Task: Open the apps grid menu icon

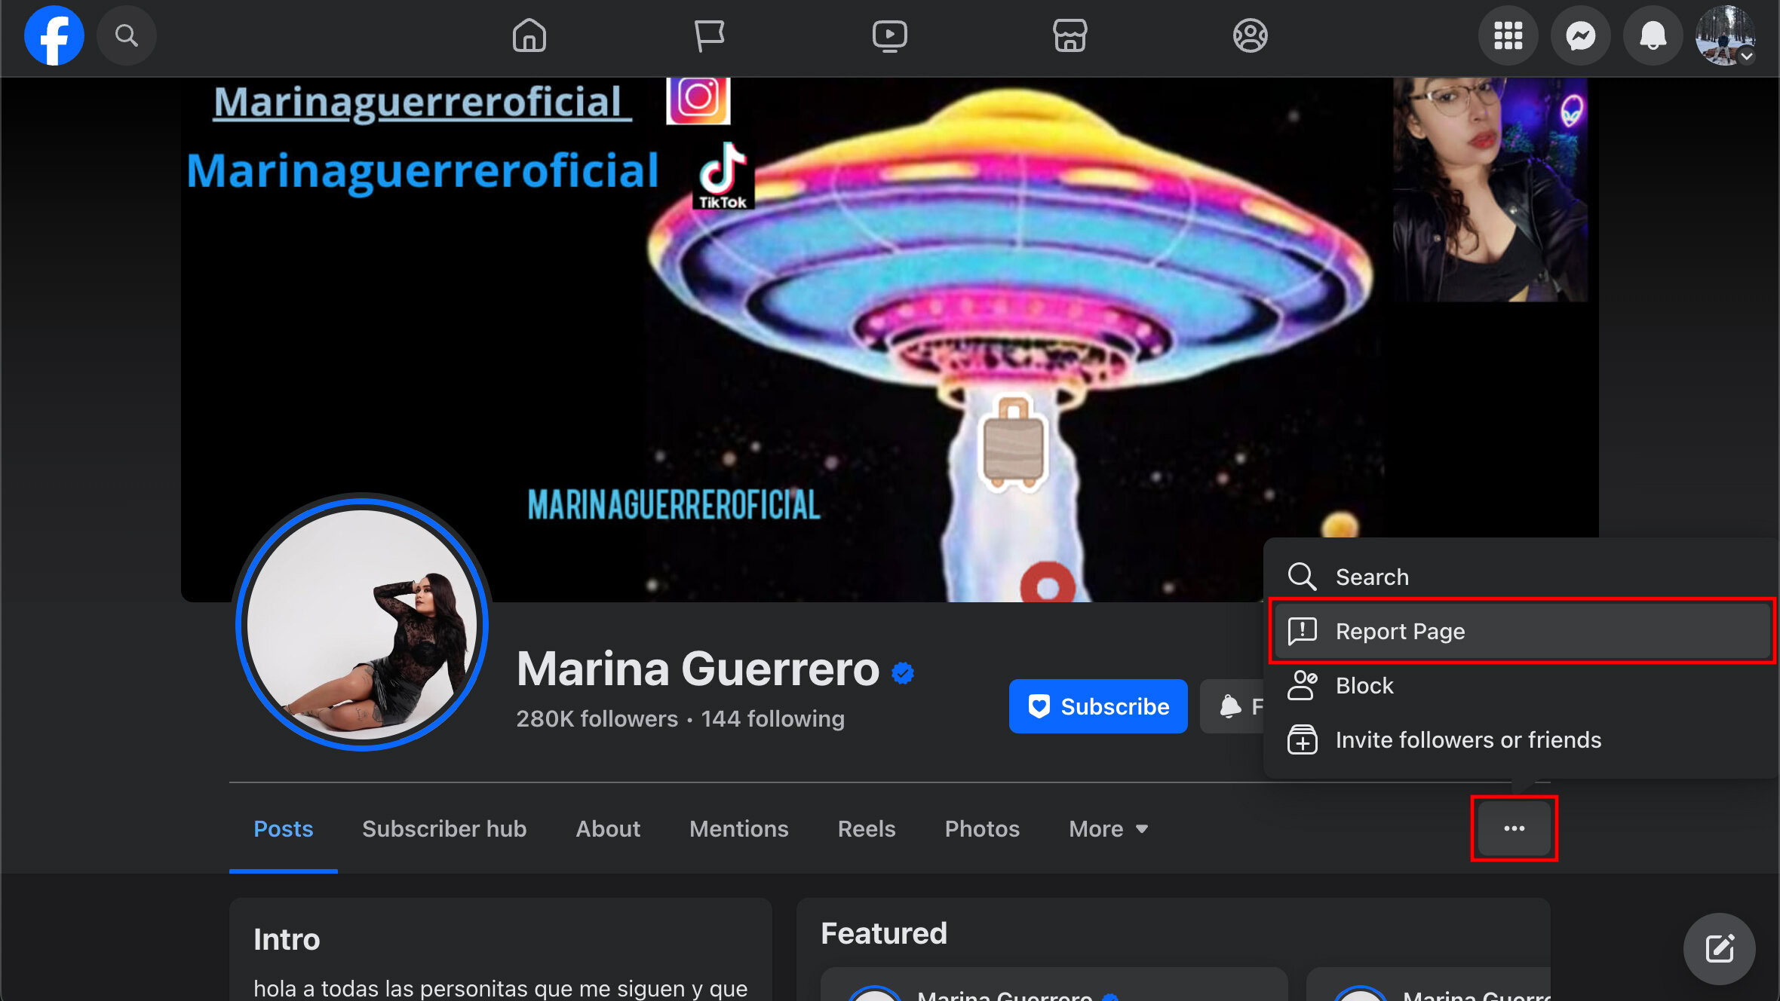Action: pos(1508,35)
